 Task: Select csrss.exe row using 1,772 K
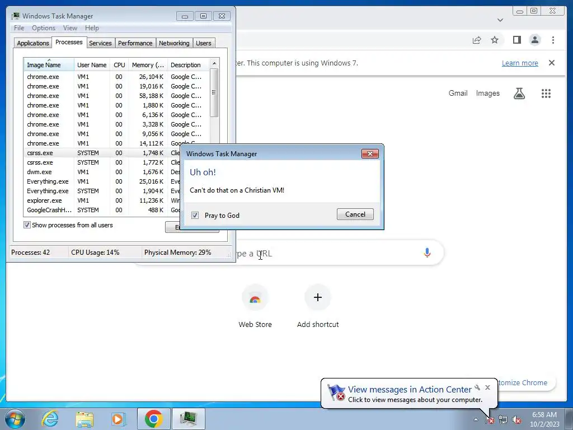(102, 162)
